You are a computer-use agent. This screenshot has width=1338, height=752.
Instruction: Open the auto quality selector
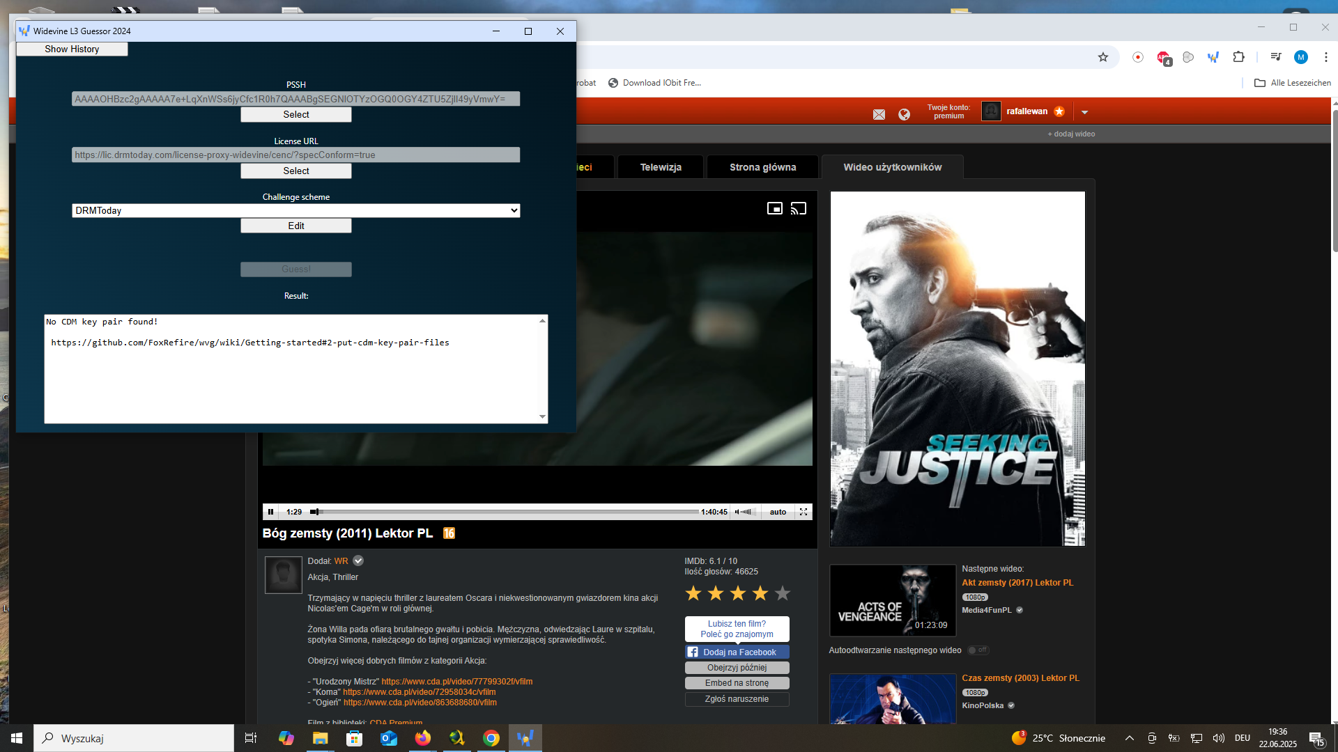[x=778, y=512]
